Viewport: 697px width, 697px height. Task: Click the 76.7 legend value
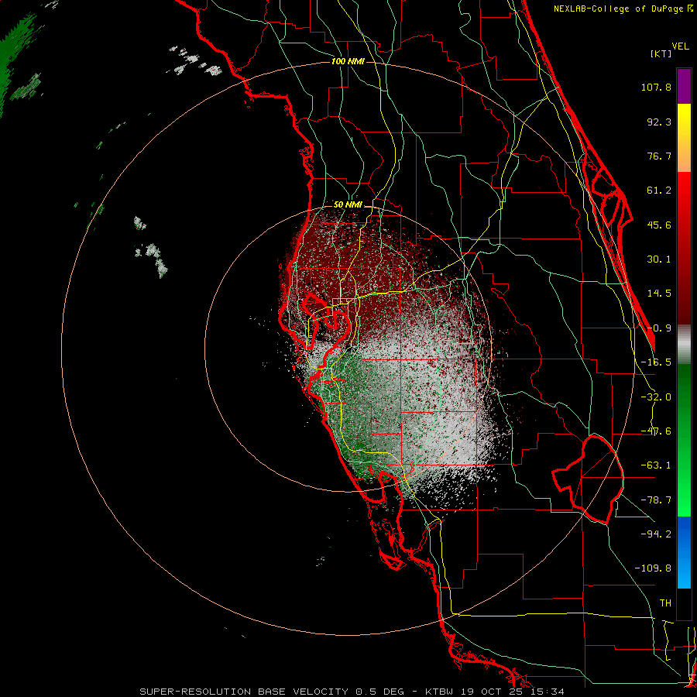pyautogui.click(x=659, y=156)
